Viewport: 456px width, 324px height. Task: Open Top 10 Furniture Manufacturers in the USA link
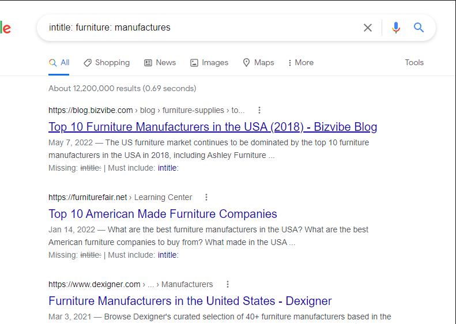point(213,127)
